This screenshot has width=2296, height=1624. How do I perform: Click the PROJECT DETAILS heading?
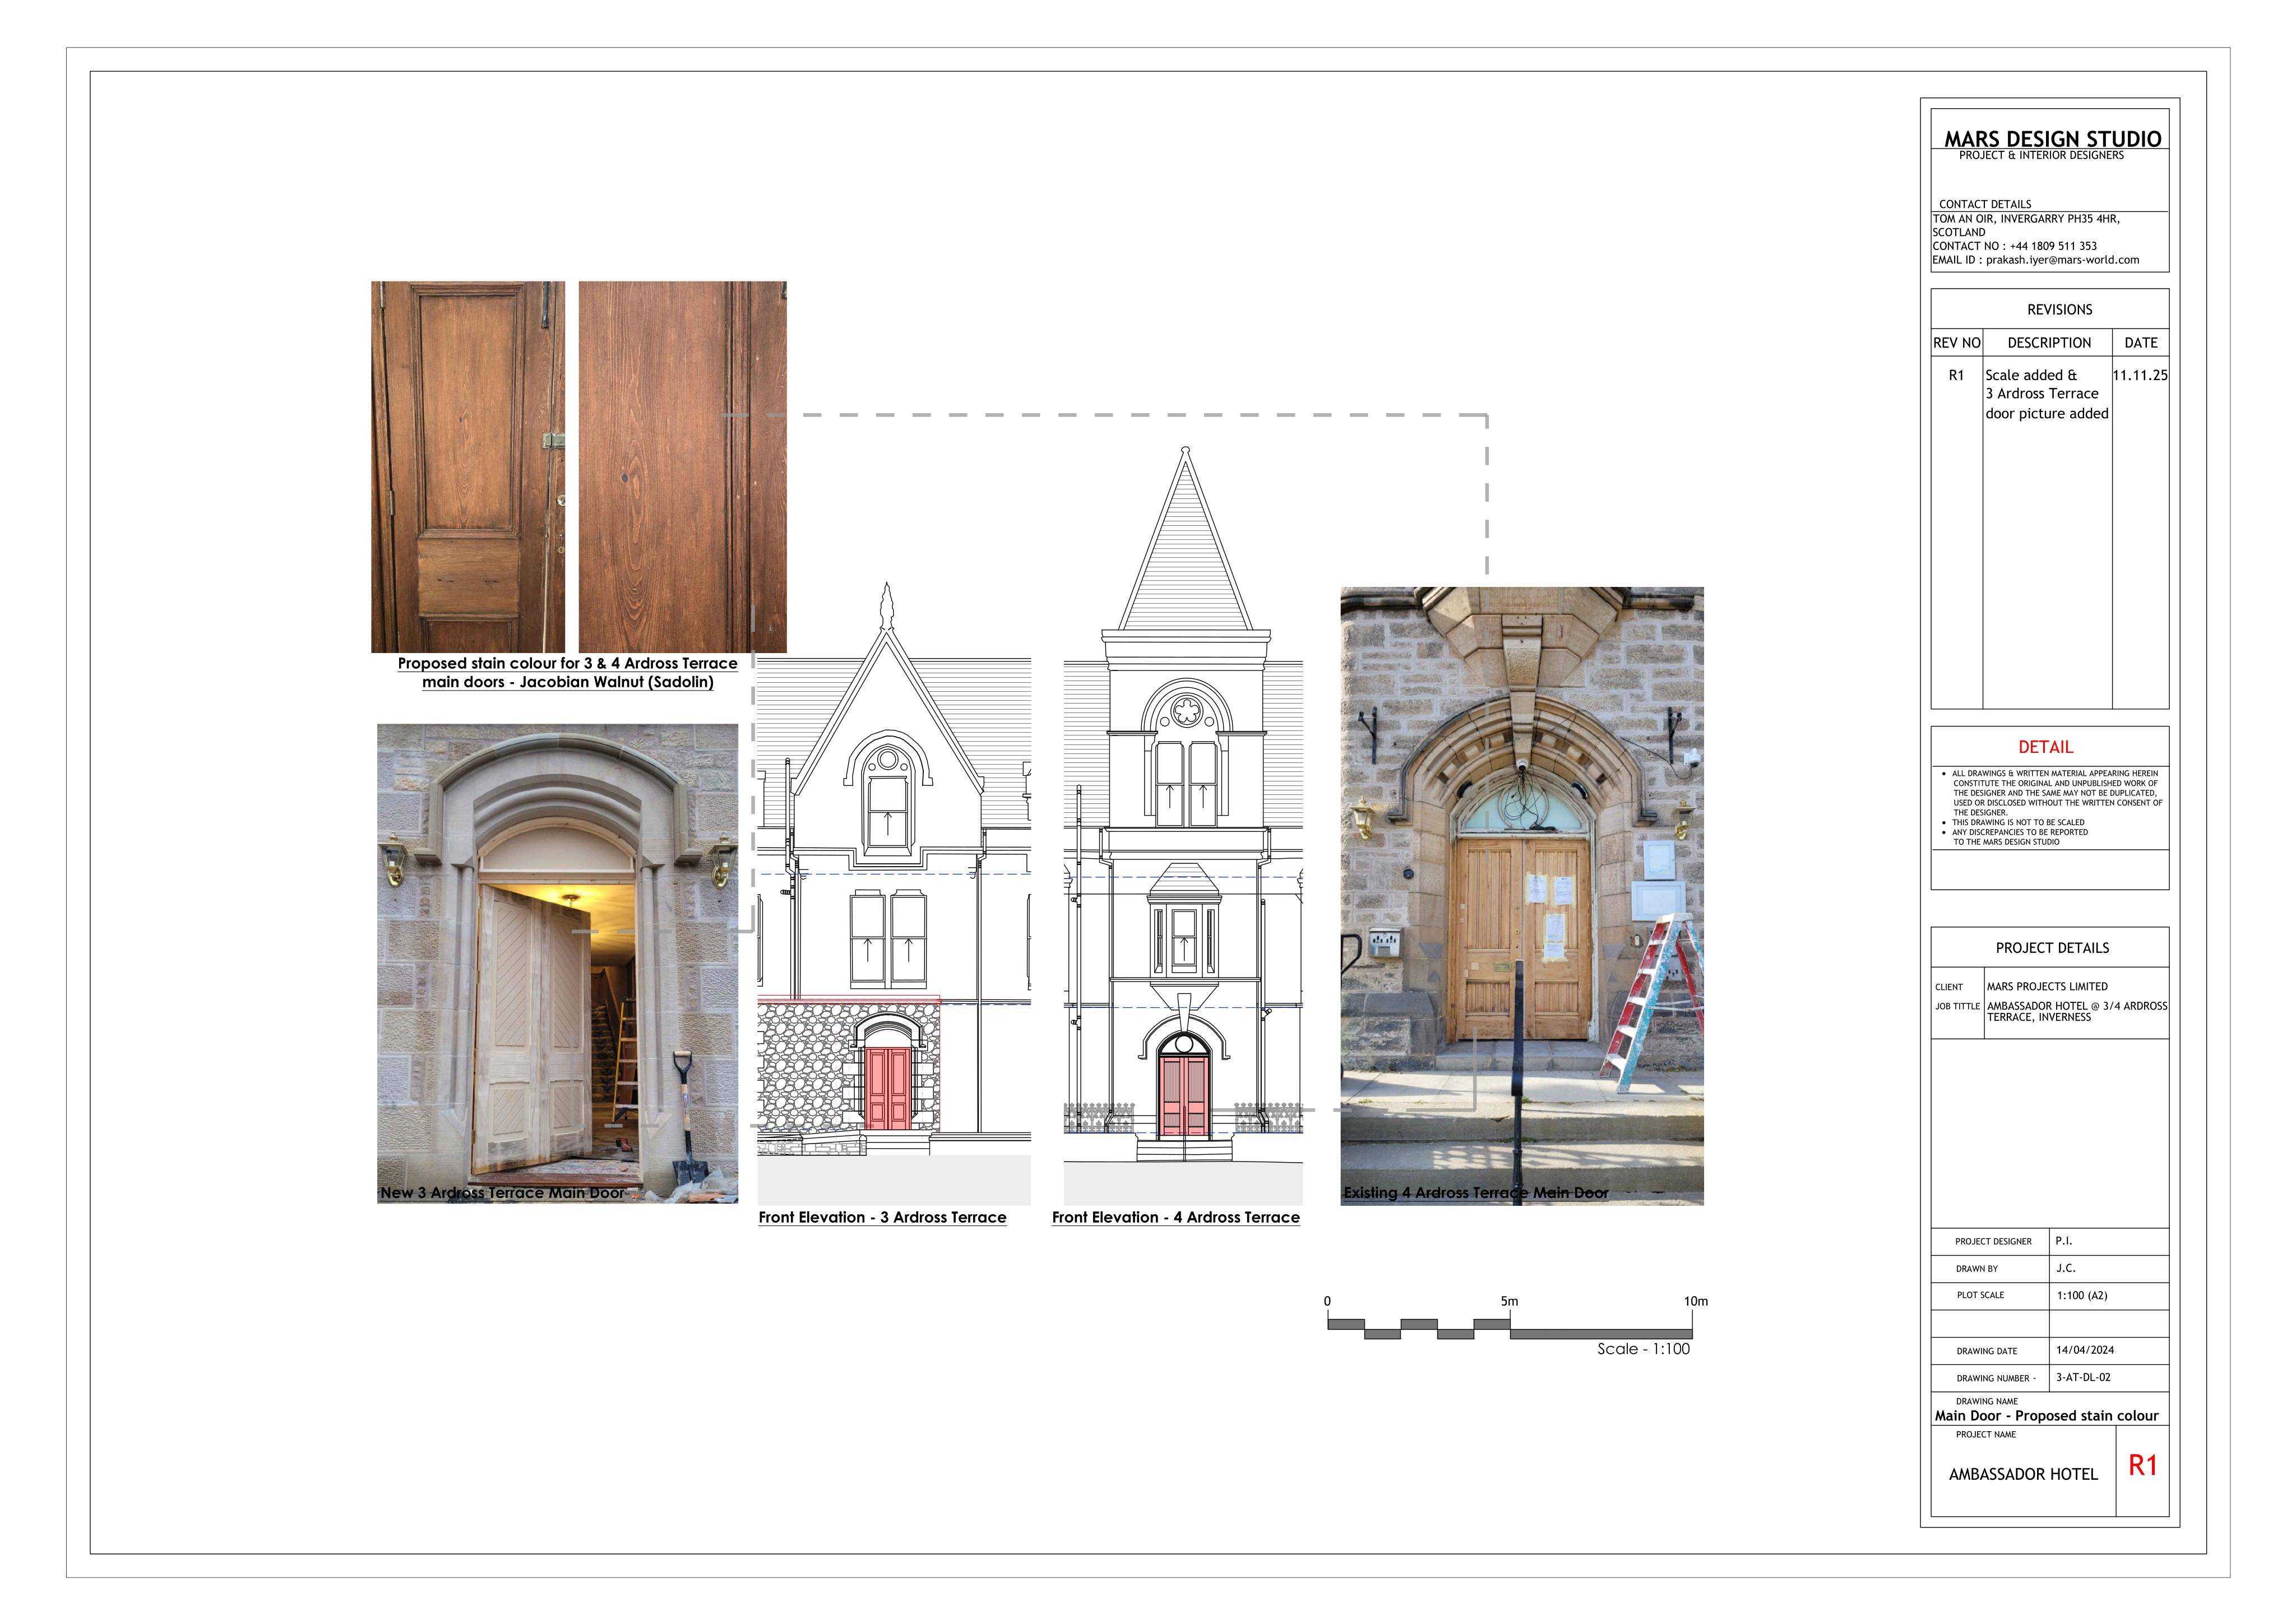pyautogui.click(x=2052, y=948)
